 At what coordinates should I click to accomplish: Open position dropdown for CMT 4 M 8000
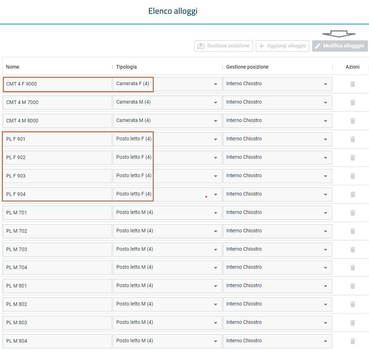click(x=277, y=121)
